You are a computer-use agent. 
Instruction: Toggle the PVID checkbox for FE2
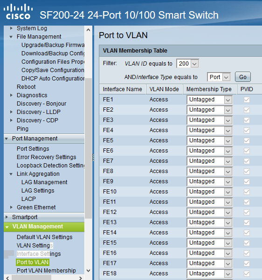[247, 110]
